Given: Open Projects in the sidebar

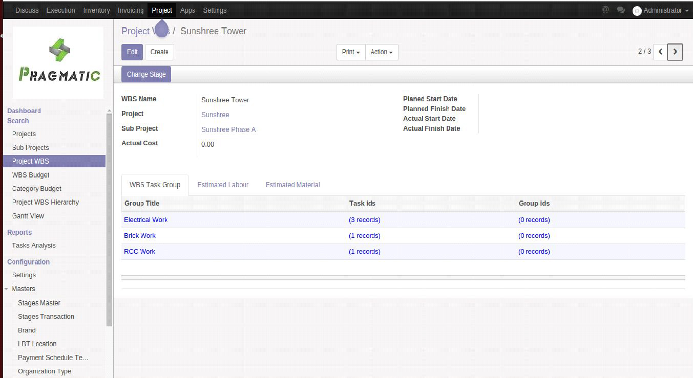Looking at the screenshot, I should point(24,134).
